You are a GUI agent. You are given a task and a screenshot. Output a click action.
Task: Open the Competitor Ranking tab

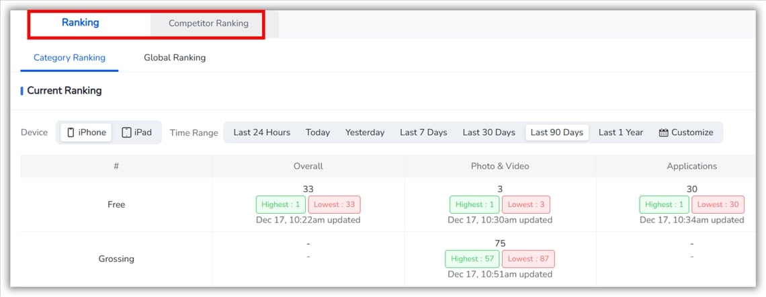click(x=208, y=24)
